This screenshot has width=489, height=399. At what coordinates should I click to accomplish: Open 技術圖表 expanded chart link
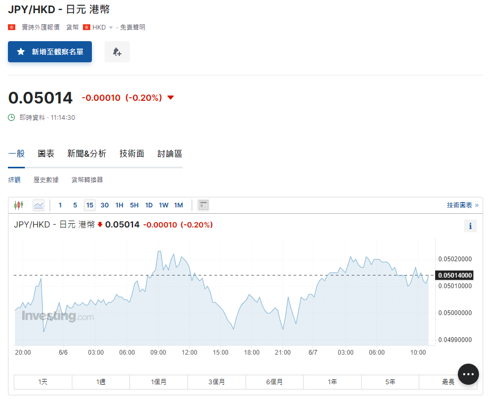click(462, 205)
